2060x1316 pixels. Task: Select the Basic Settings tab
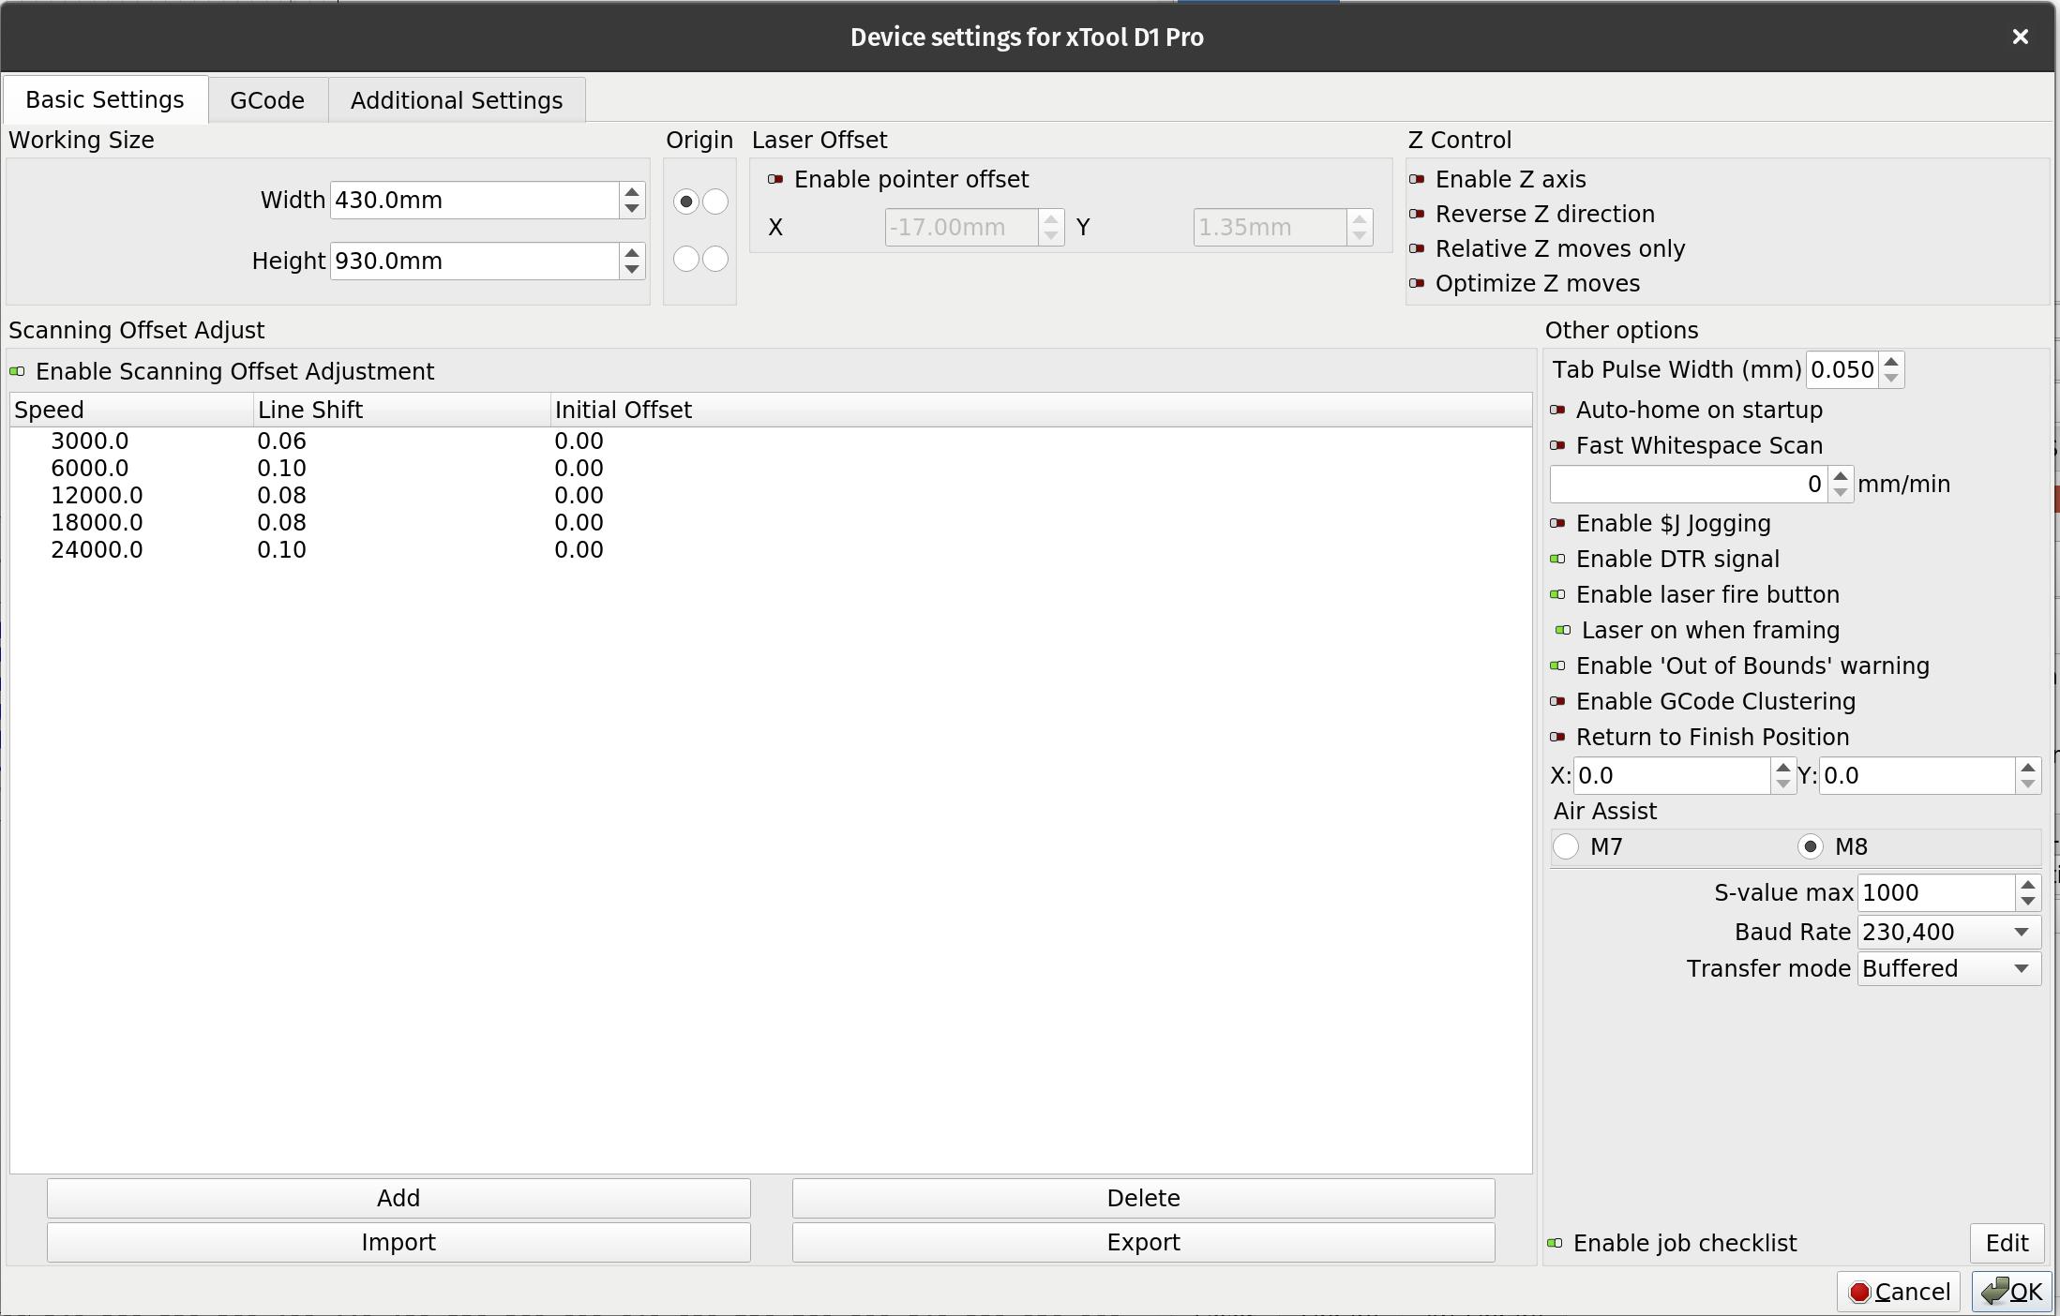(105, 99)
